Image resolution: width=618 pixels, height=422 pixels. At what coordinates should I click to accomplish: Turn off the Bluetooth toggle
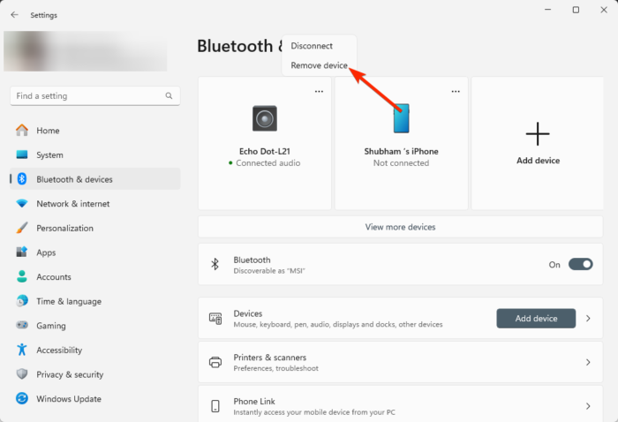click(x=580, y=264)
